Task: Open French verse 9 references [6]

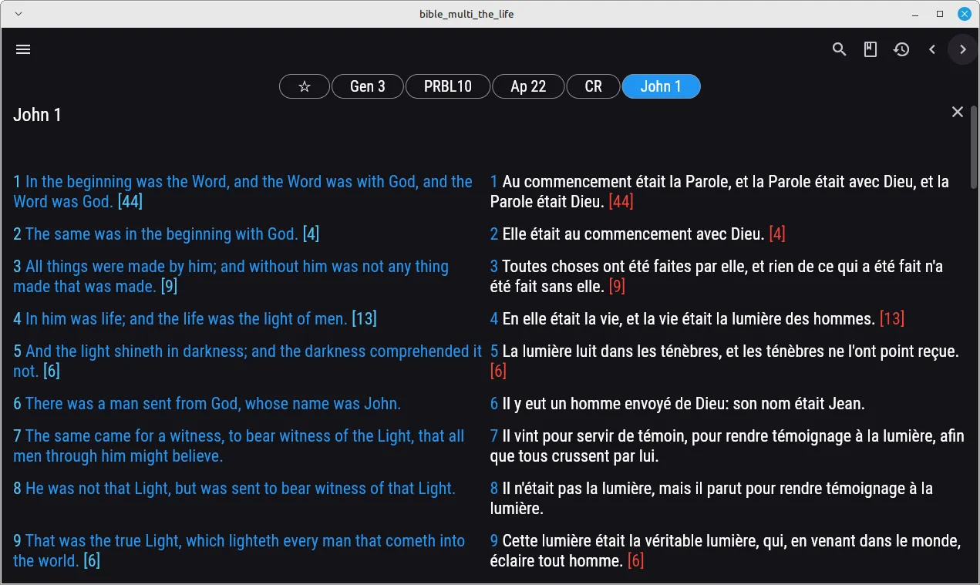Action: (635, 561)
